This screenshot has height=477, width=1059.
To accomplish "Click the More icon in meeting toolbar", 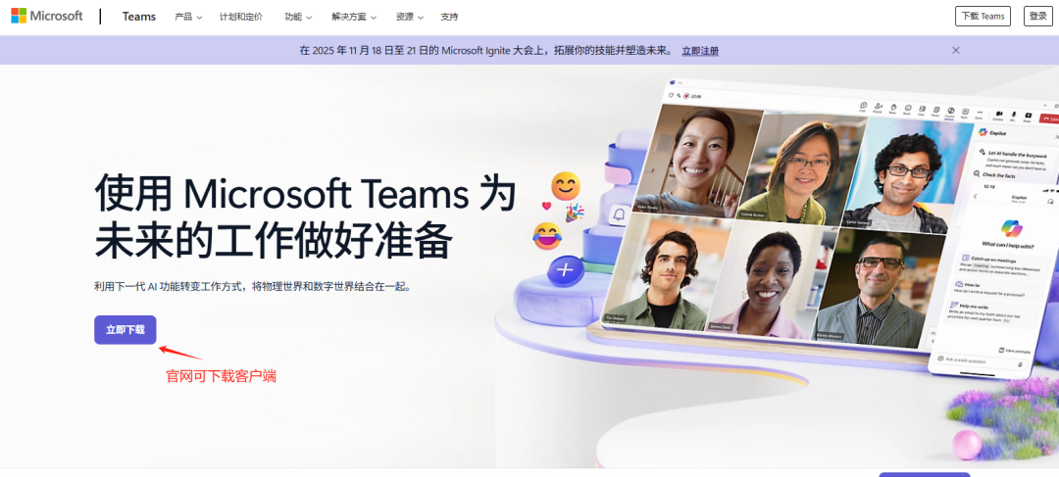I will coord(980,114).
